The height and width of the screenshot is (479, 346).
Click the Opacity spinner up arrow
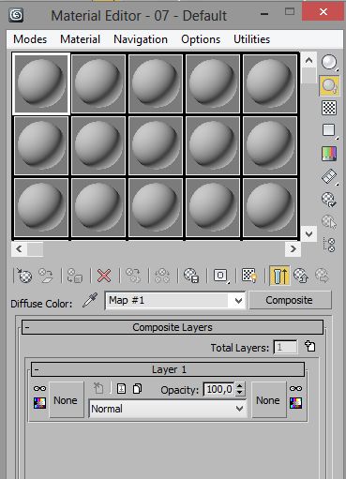point(239,386)
